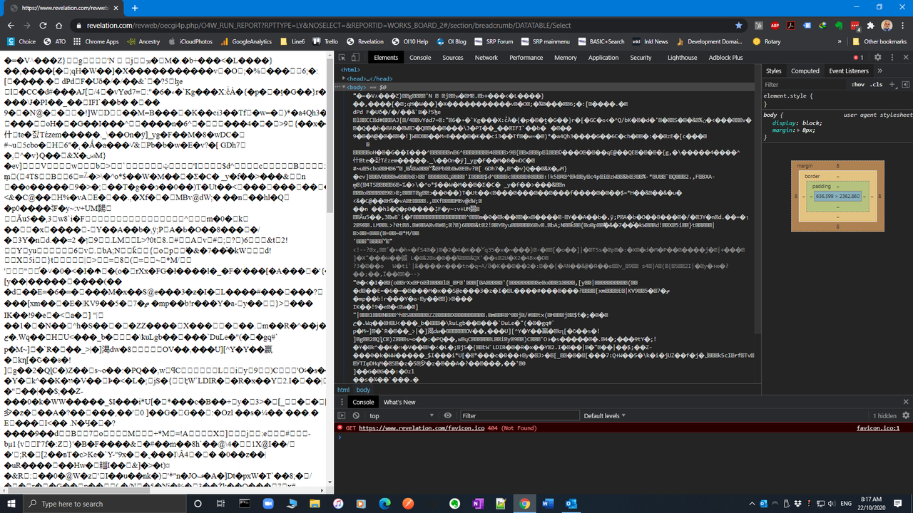Toggle the .cls class editor
This screenshot has width=913, height=513.
pyautogui.click(x=876, y=84)
